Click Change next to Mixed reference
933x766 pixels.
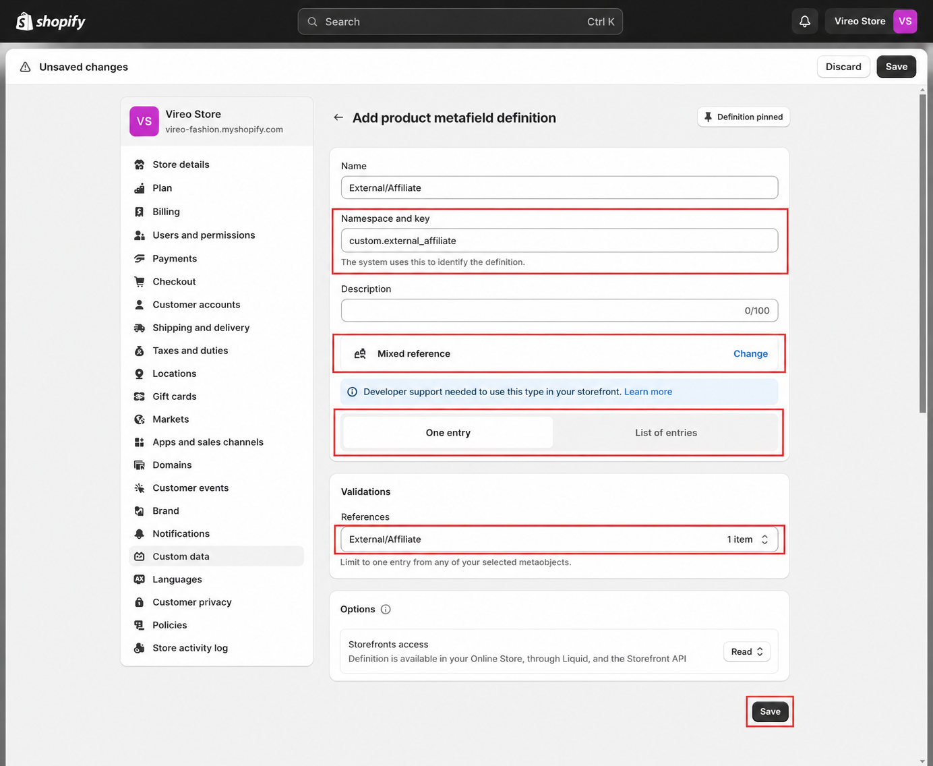tap(750, 354)
